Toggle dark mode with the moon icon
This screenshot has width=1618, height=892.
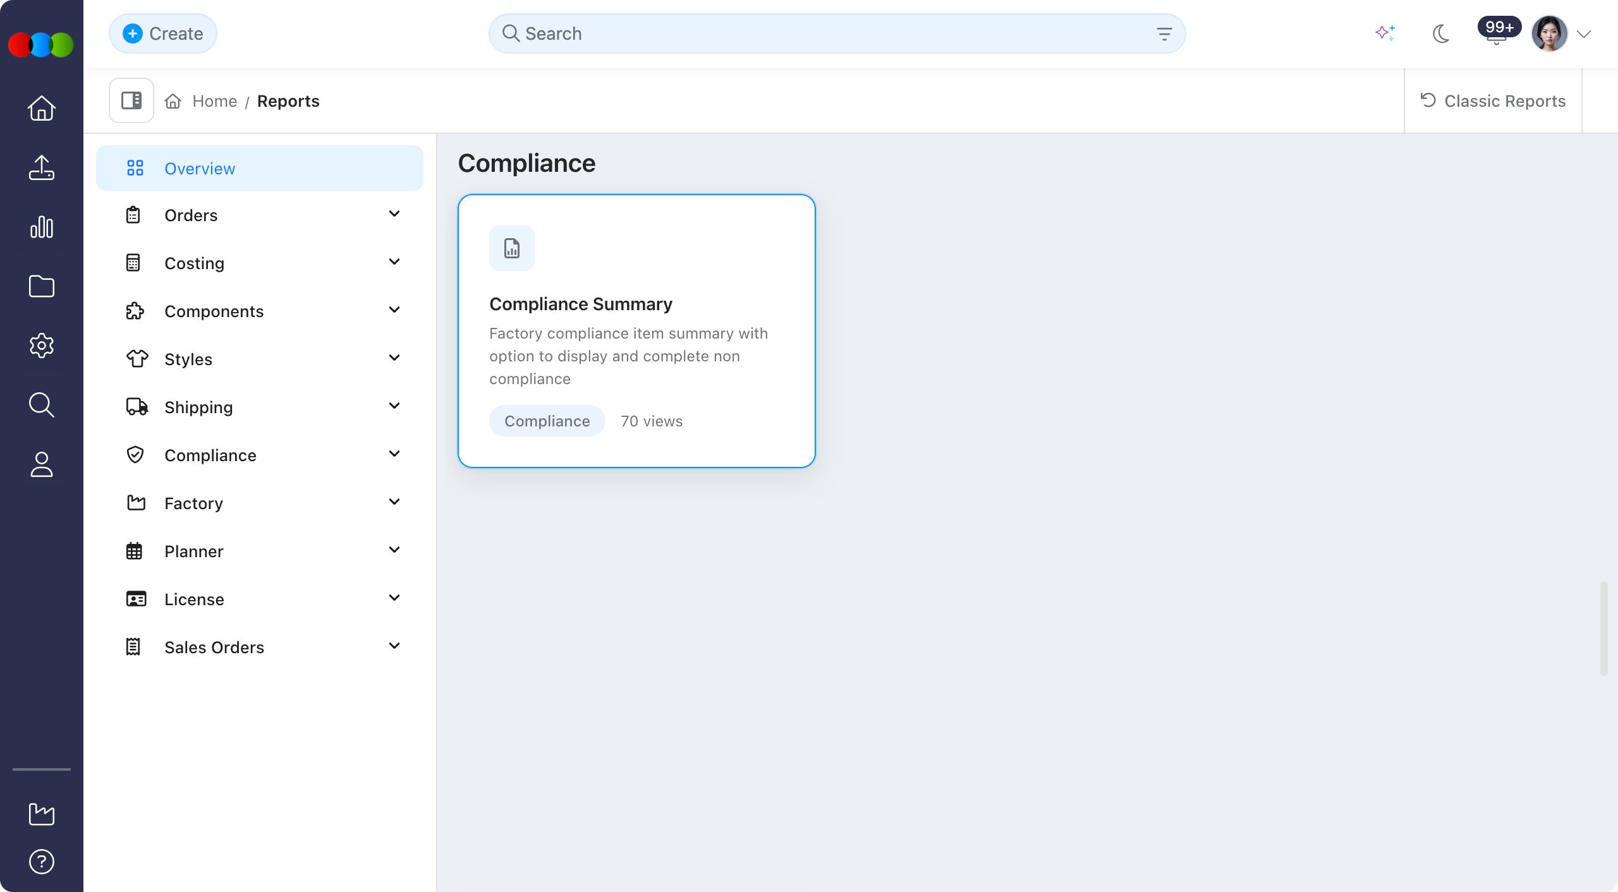[1441, 33]
